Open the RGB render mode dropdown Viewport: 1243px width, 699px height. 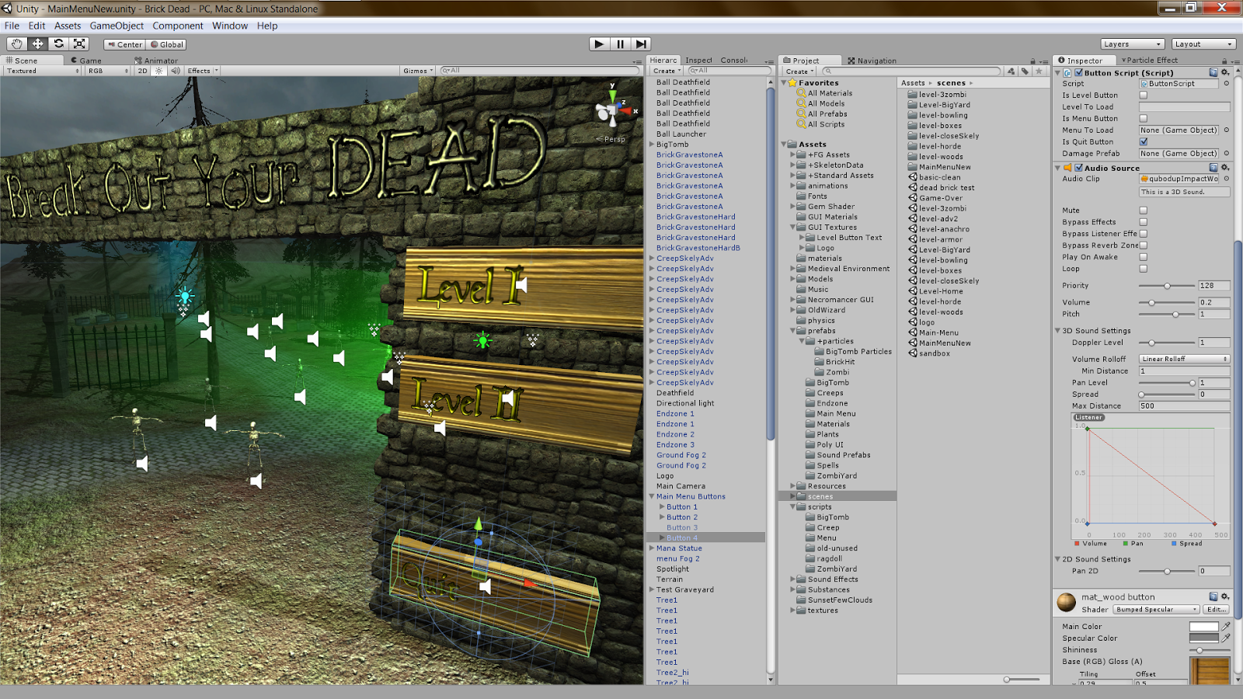coord(108,71)
